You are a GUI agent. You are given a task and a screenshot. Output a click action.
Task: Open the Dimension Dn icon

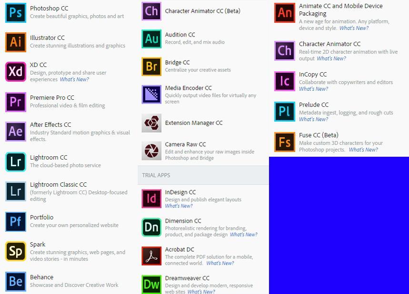[151, 228]
